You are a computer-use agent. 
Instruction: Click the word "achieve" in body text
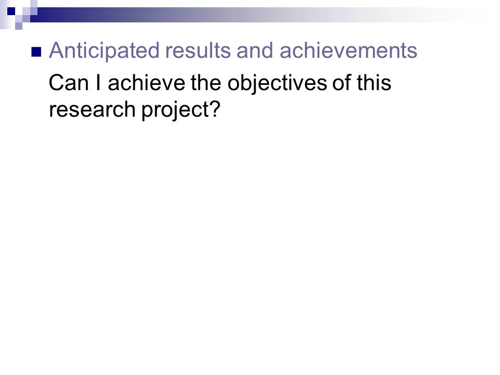pos(146,83)
